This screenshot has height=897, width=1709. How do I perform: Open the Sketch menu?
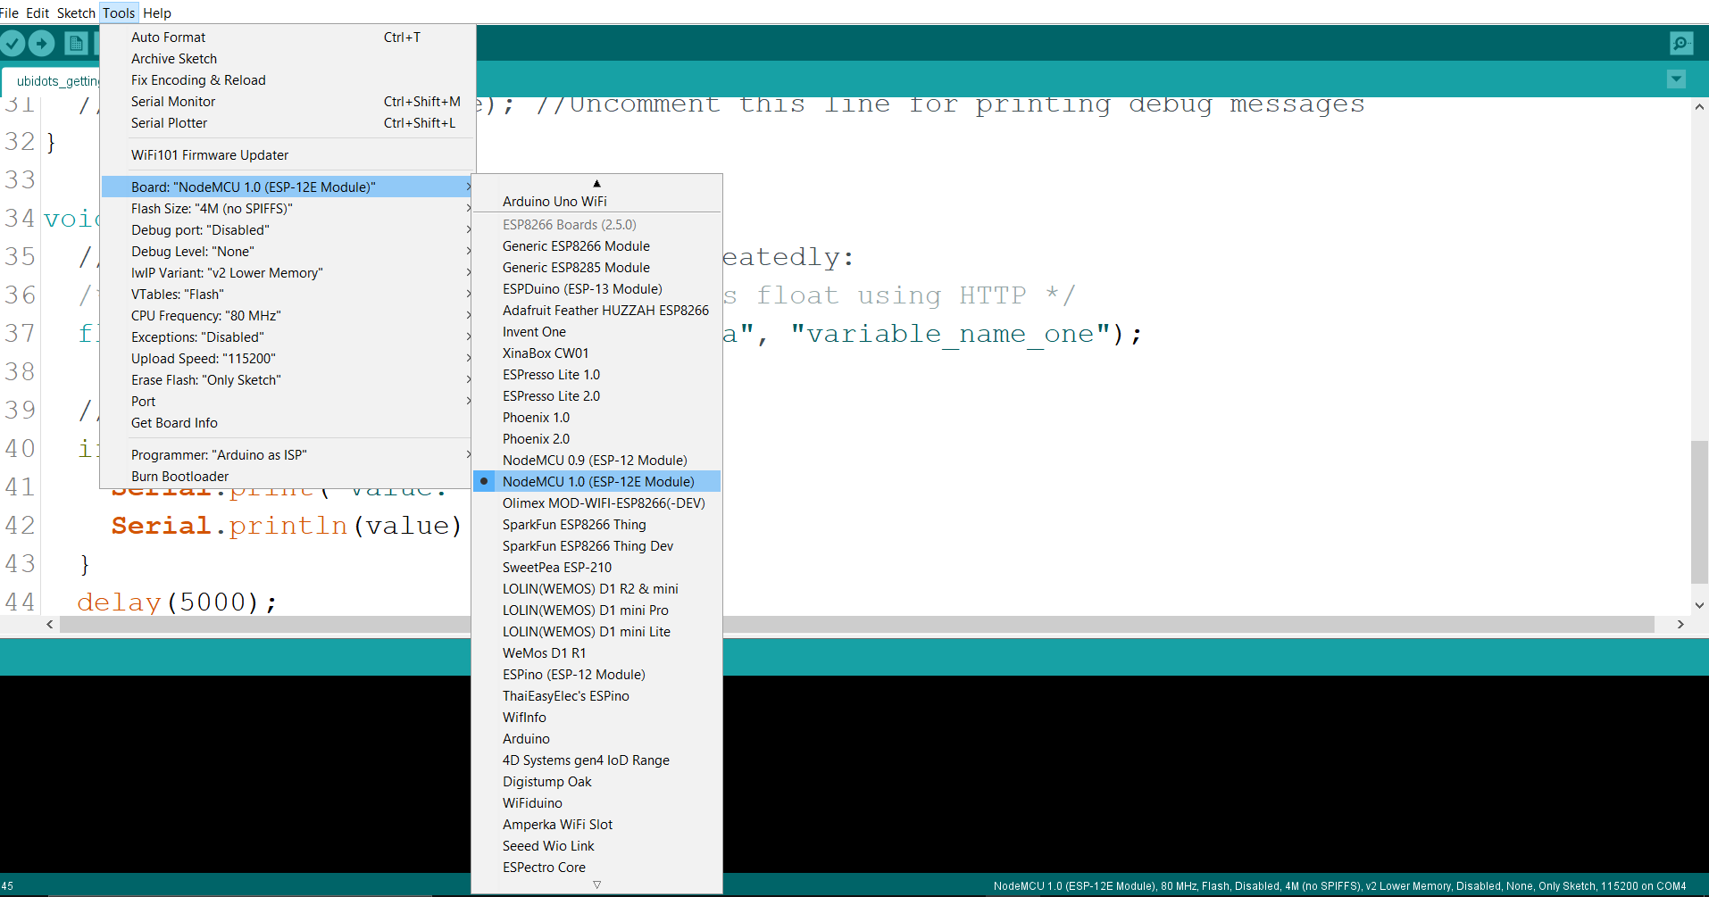pos(76,13)
